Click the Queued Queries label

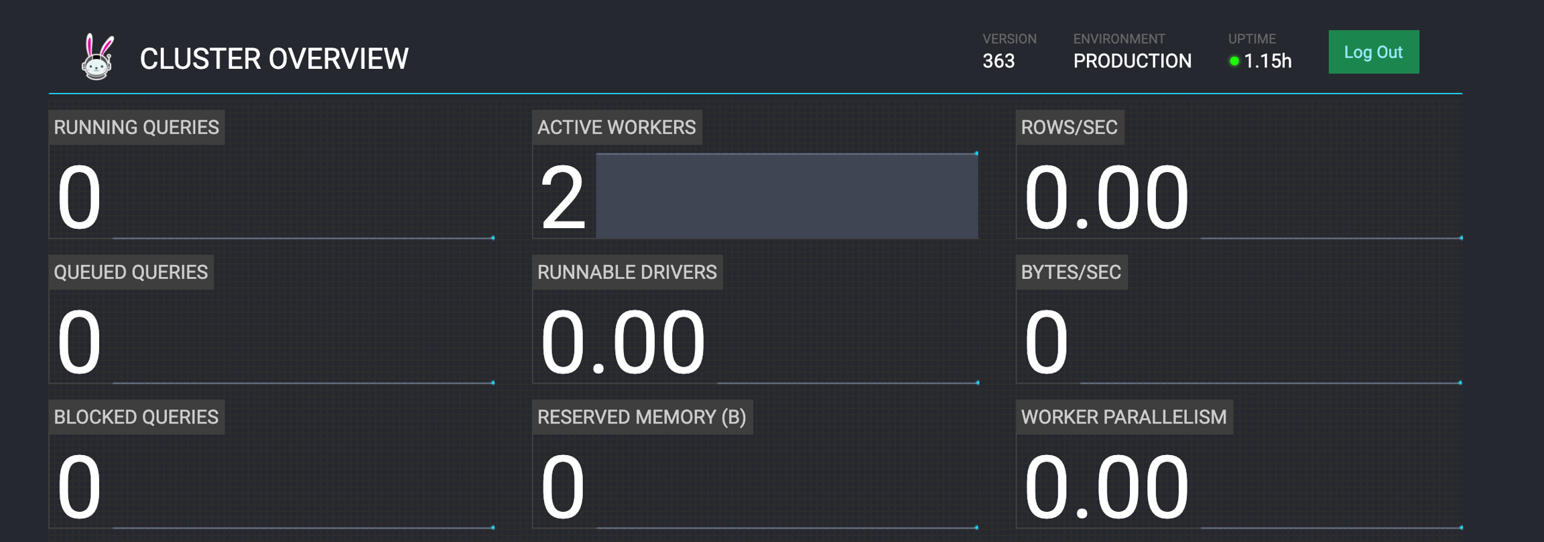click(x=131, y=272)
